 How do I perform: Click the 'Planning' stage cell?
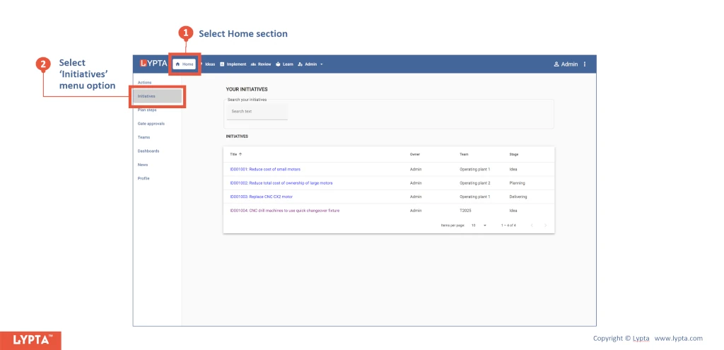pyautogui.click(x=517, y=183)
